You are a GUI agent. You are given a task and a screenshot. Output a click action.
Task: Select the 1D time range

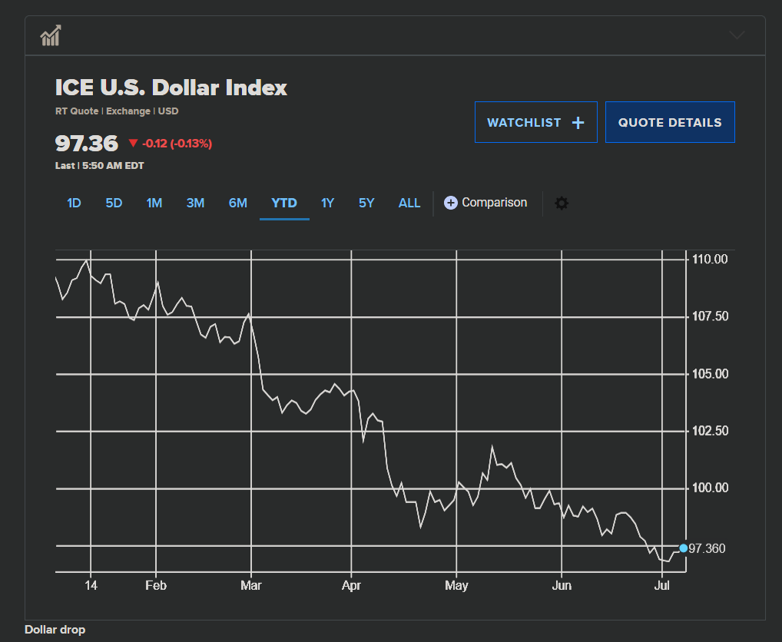click(74, 203)
